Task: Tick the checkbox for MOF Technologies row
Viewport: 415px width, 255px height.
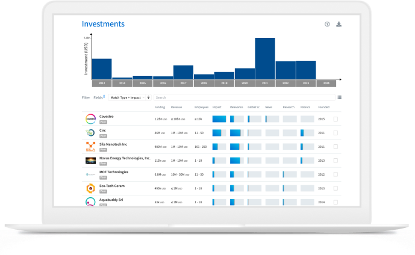Action: (x=335, y=174)
